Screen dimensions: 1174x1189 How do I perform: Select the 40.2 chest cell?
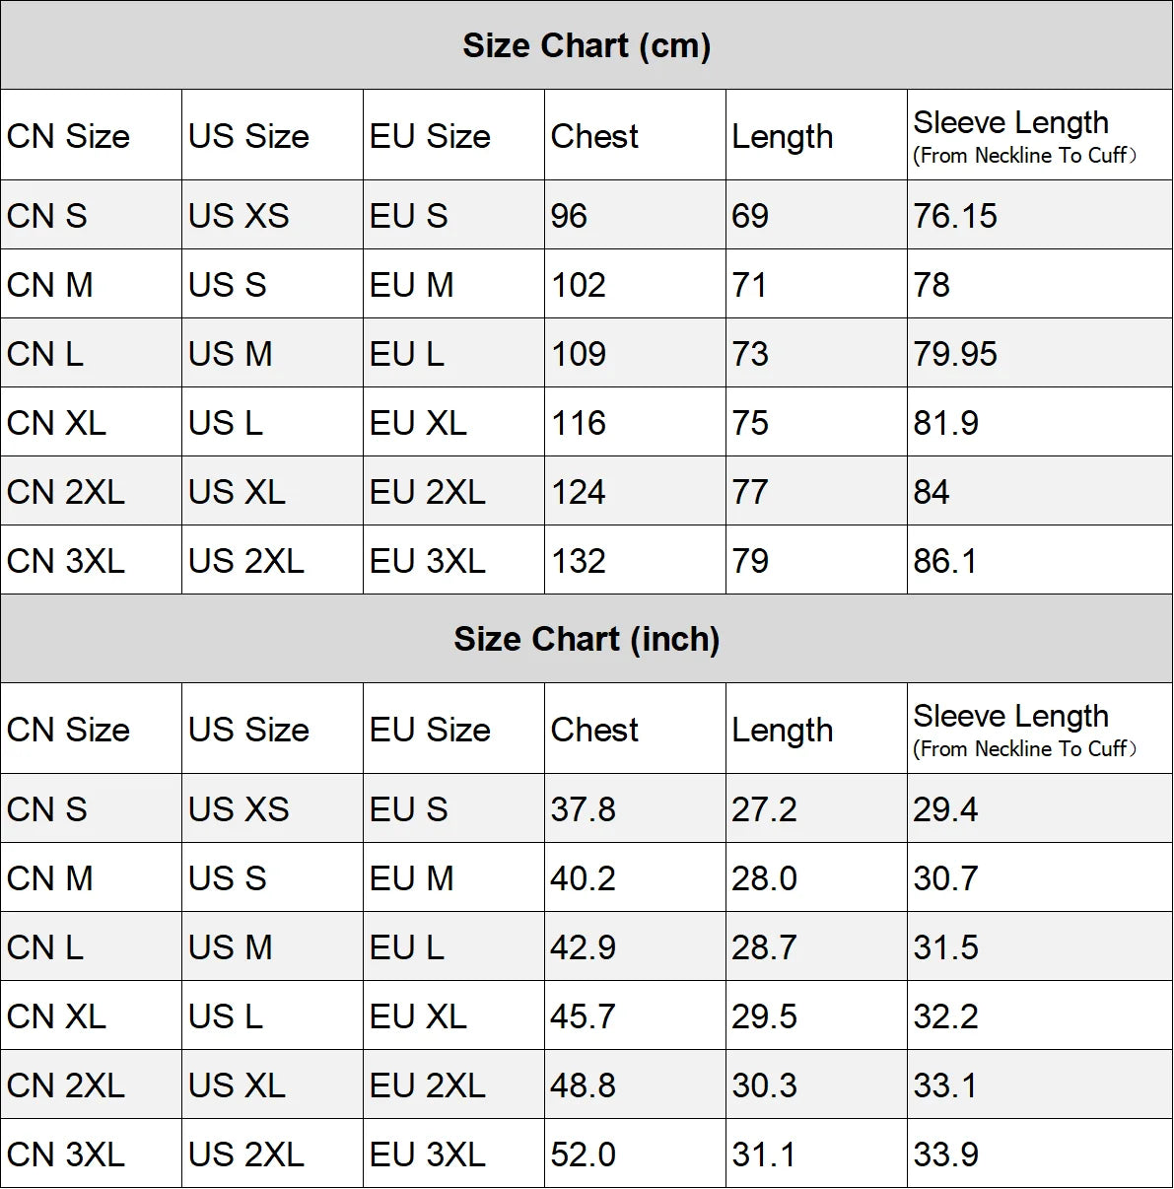[x=583, y=878]
